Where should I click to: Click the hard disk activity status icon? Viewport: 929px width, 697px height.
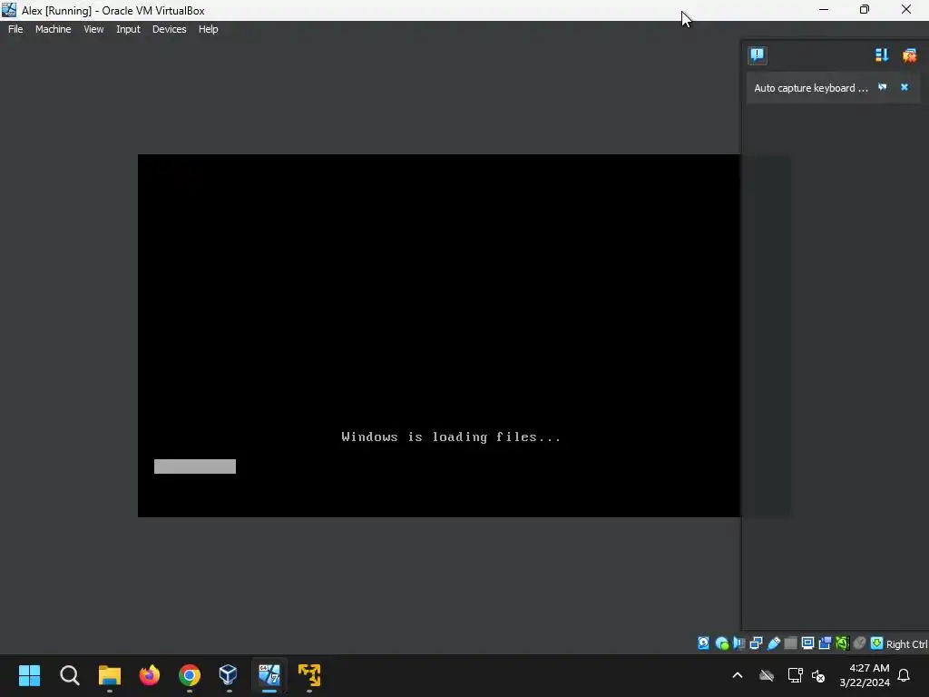click(703, 643)
